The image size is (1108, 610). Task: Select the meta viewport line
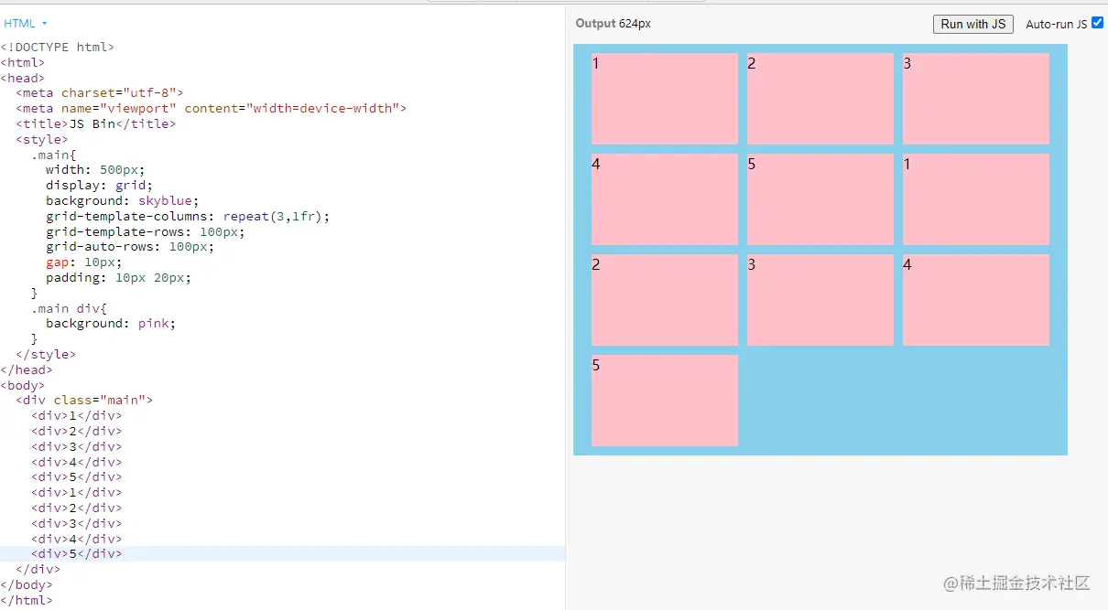click(x=211, y=108)
